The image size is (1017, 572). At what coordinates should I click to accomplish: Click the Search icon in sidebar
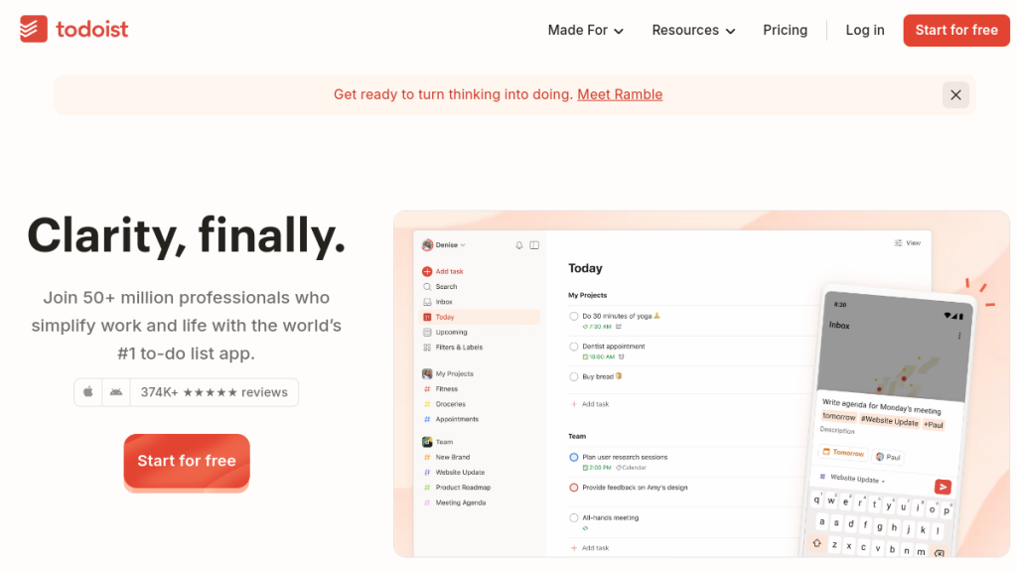coord(427,287)
